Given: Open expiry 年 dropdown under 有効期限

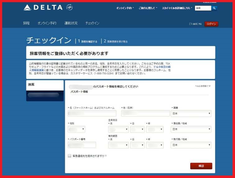Looking at the screenshot, I should (x=154, y=145).
